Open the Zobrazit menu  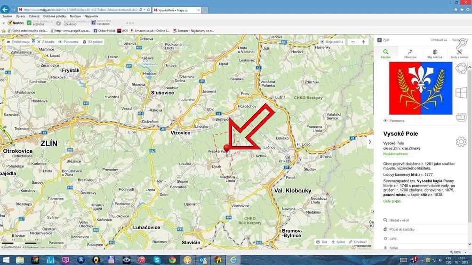34,16
